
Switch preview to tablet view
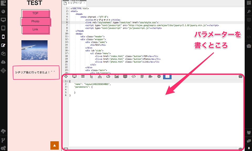click(3, 28)
